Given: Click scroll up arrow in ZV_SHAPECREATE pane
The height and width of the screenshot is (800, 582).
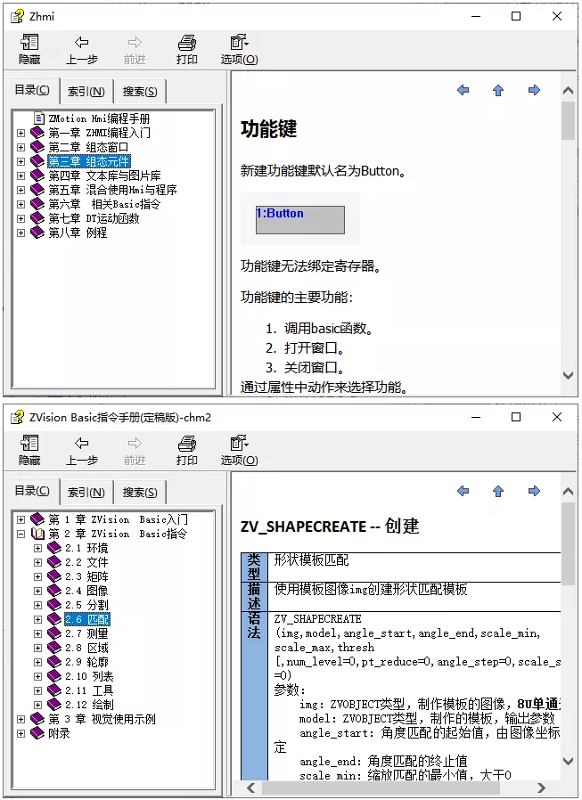Looking at the screenshot, I should 568,492.
